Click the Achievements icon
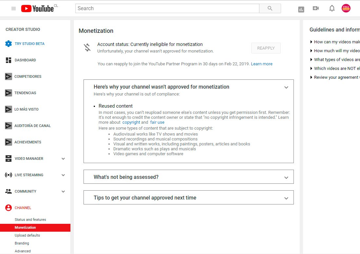This screenshot has height=254, width=360. (9, 142)
